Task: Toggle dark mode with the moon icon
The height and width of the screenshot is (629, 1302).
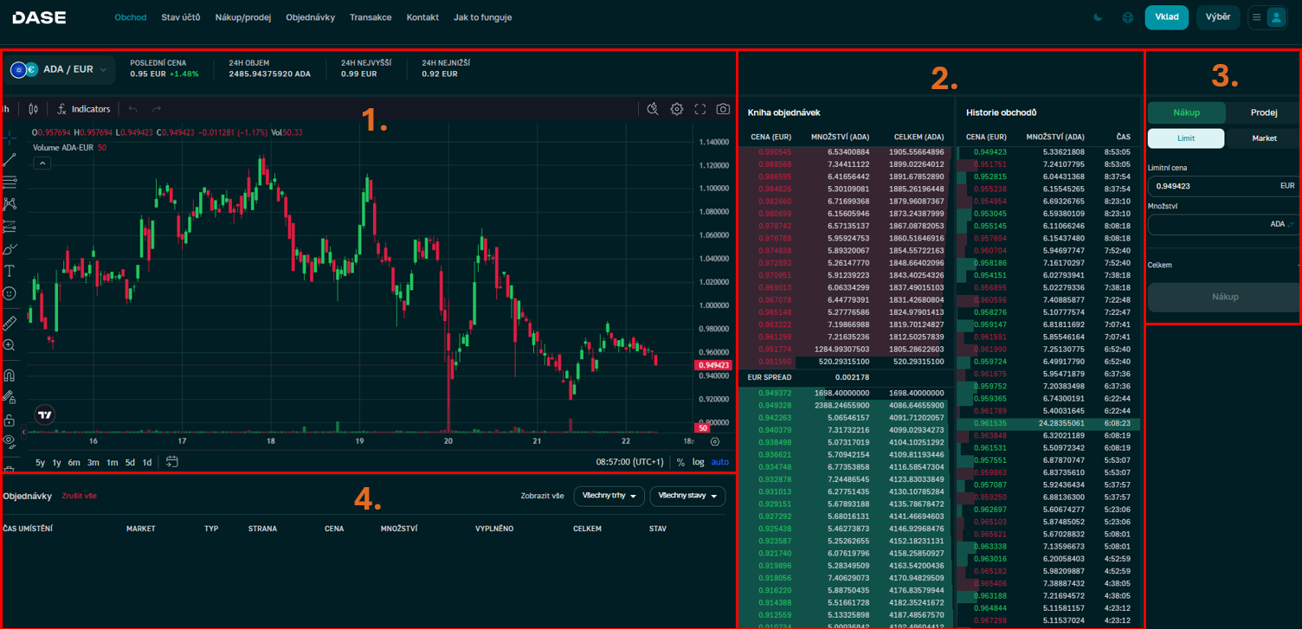Action: (x=1099, y=17)
